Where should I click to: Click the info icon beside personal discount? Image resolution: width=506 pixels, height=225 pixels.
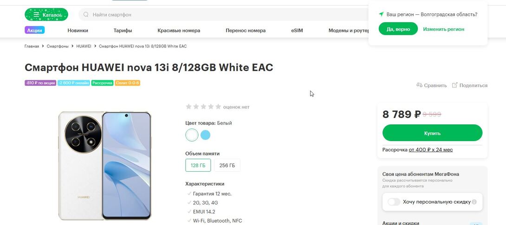(474, 202)
